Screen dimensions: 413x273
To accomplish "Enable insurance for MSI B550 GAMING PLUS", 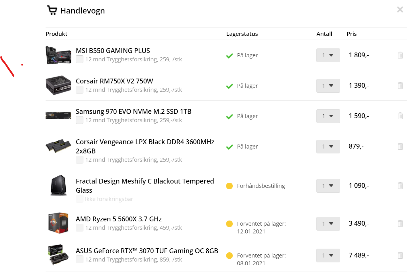I will click(x=79, y=59).
